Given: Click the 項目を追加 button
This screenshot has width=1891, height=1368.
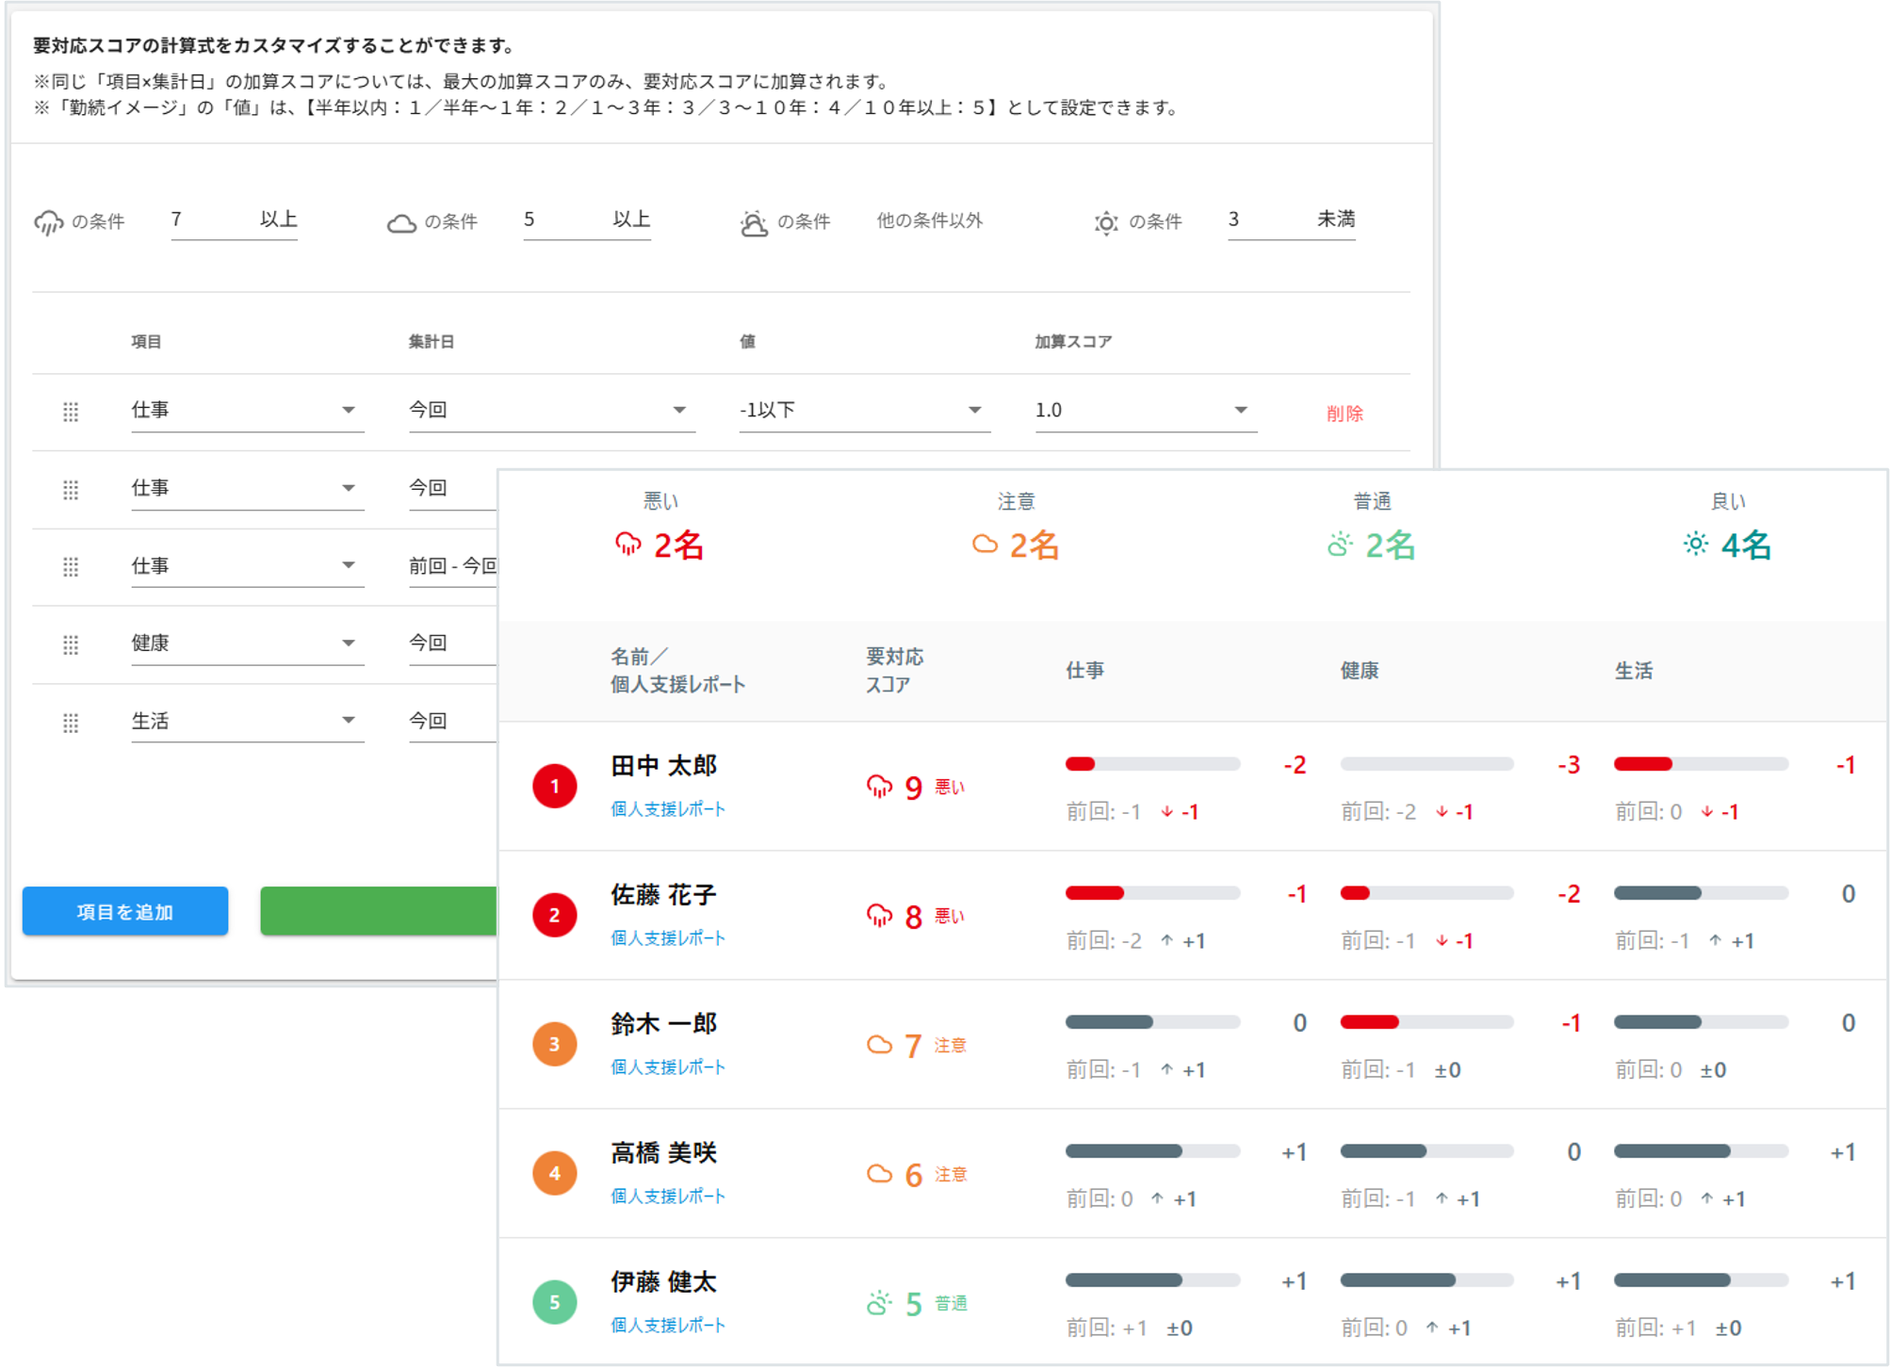Looking at the screenshot, I should [125, 911].
